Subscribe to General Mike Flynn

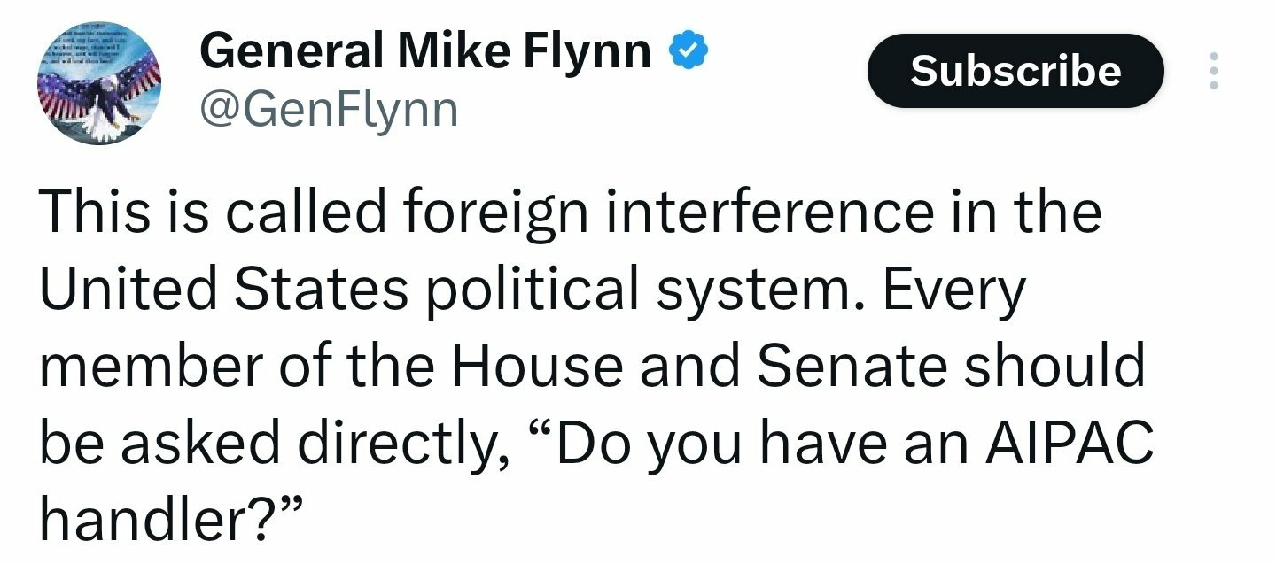pyautogui.click(x=1015, y=71)
